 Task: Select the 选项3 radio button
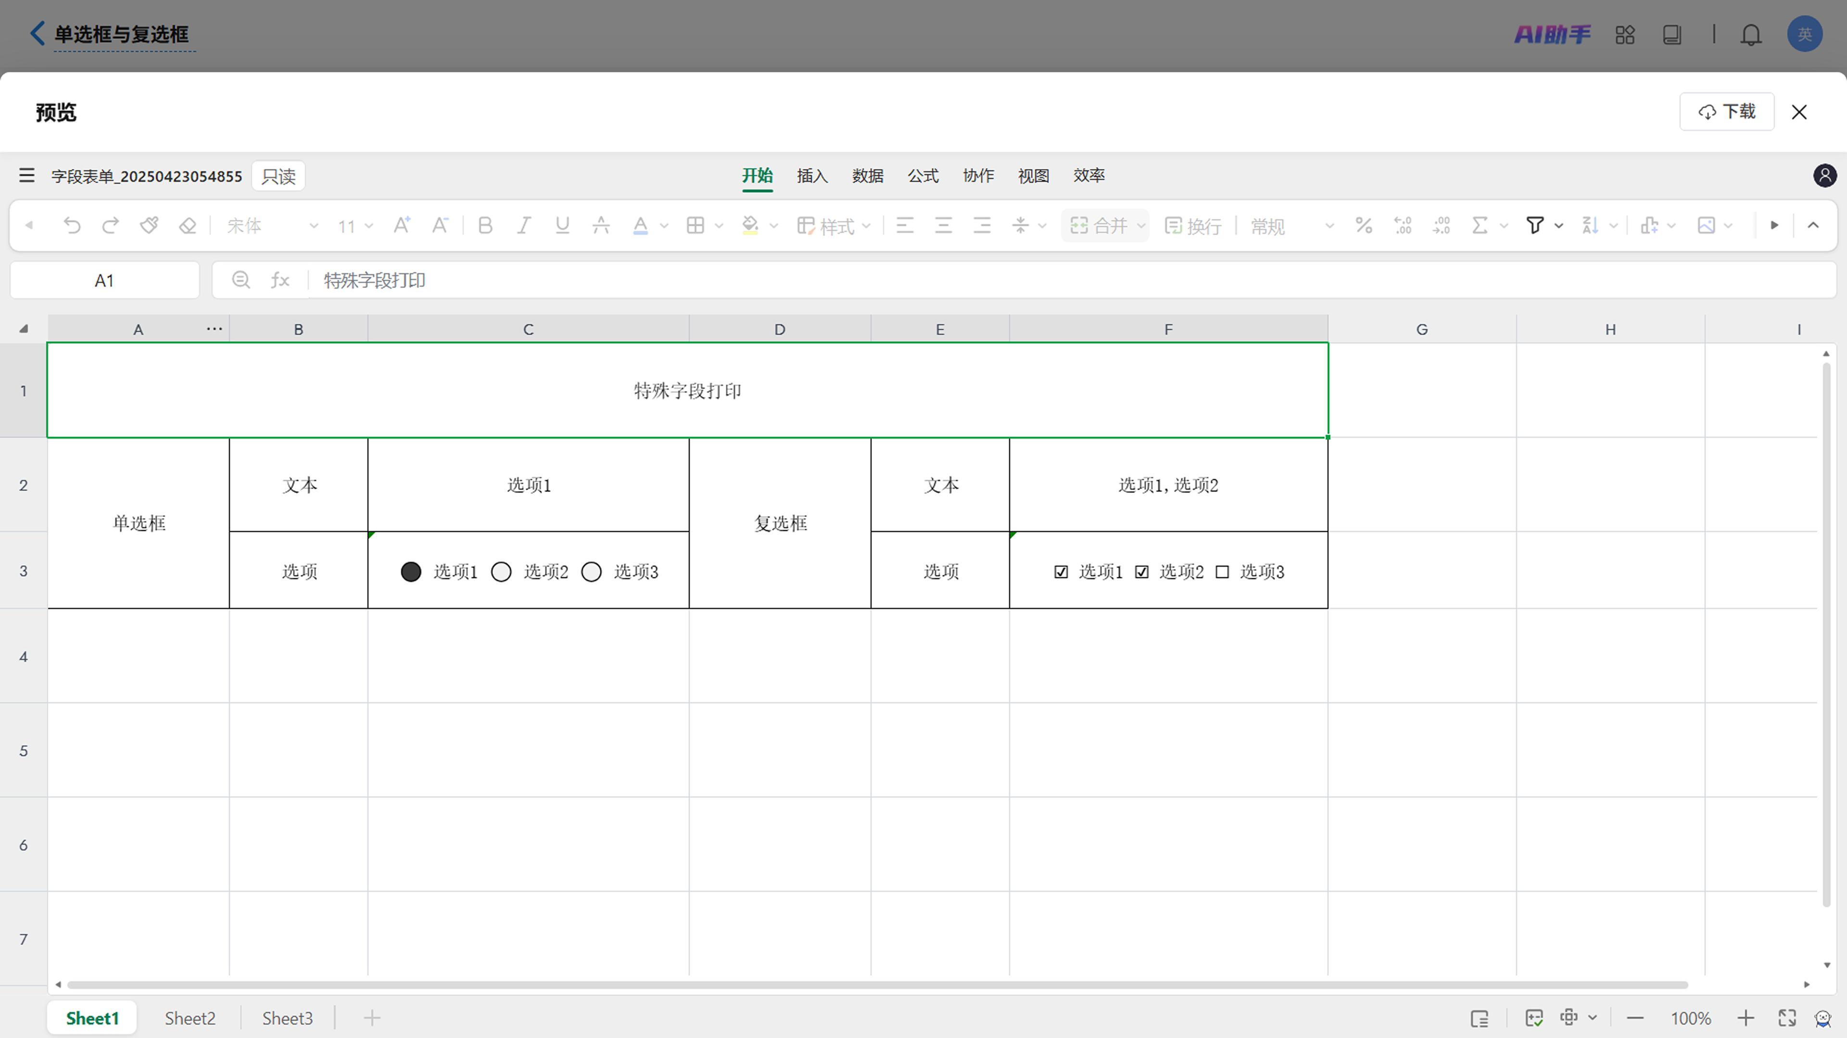(x=592, y=572)
